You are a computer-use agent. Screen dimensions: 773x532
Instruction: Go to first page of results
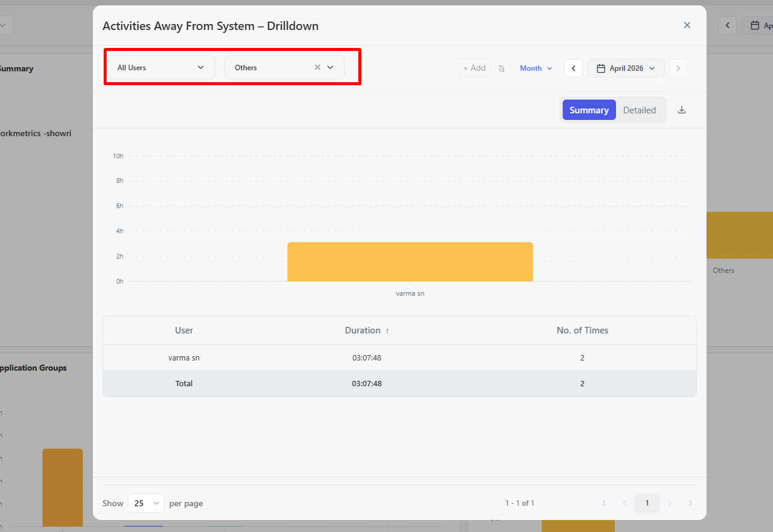604,503
